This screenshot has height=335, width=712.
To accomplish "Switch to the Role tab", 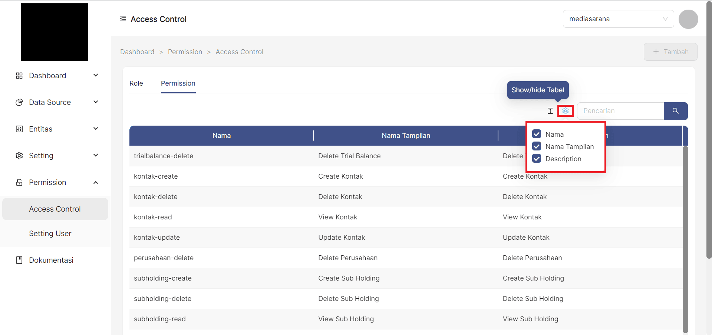I will (136, 83).
